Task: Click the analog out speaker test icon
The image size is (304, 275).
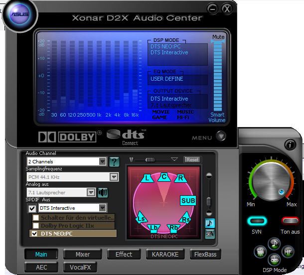Action: pyautogui.click(x=103, y=193)
